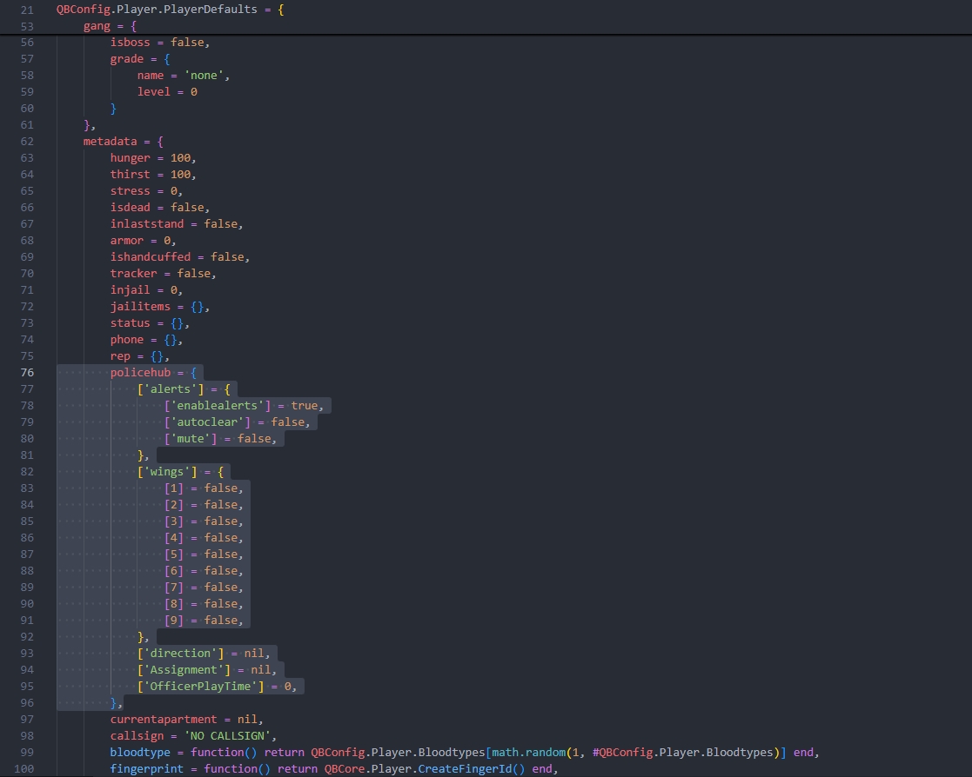This screenshot has height=777, width=972.
Task: Click the 'hunger' metadata field
Action: 131,158
